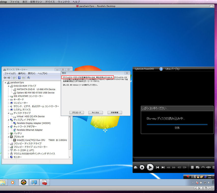217x193 pixels.
Task: Open Mac menu bar 仮想マシン menu
Action: click(36, 2)
